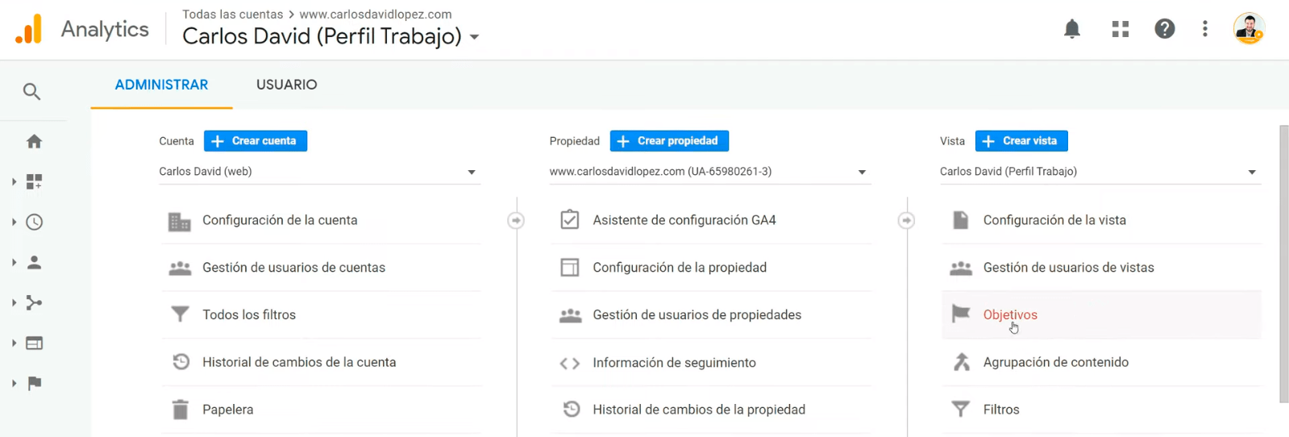Switch to the USUARIO tab
This screenshot has height=437, width=1289.
click(x=286, y=85)
